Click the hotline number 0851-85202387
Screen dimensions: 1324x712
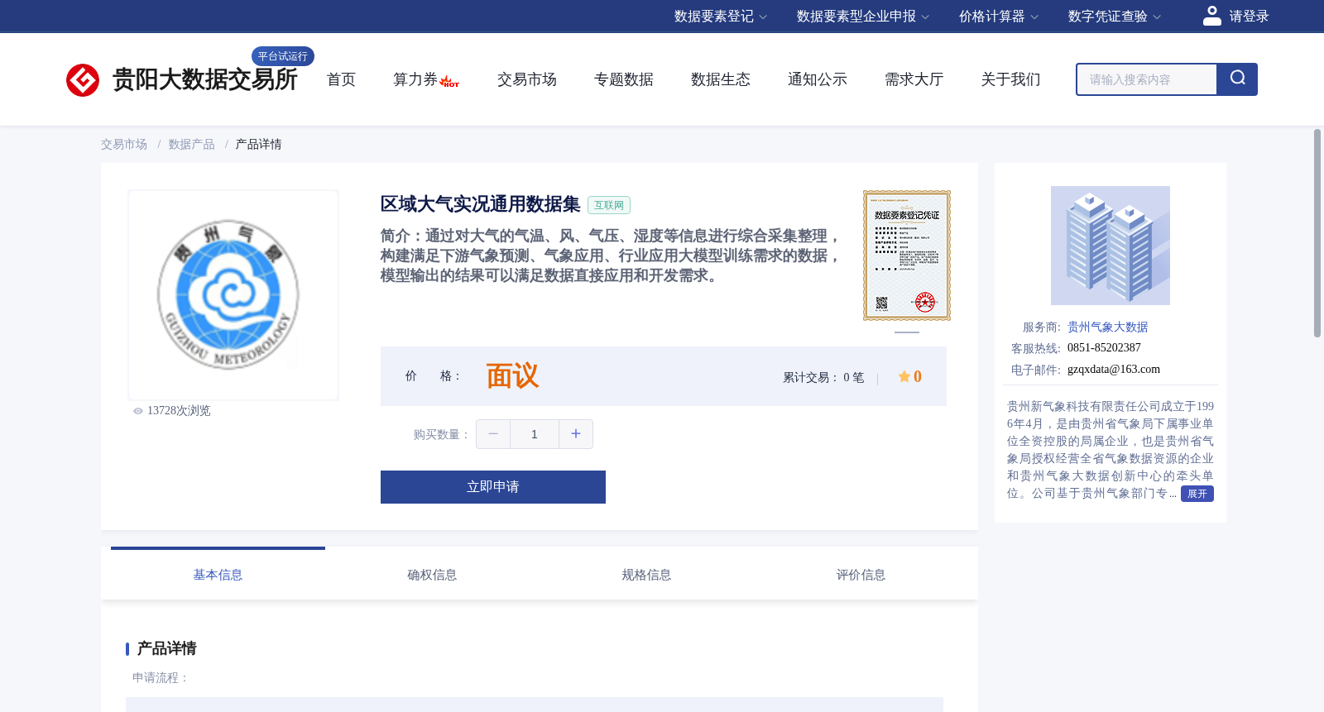pyautogui.click(x=1104, y=348)
